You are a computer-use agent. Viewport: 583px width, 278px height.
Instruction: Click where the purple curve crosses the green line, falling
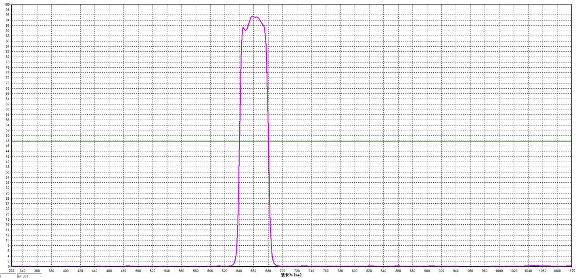268,141
